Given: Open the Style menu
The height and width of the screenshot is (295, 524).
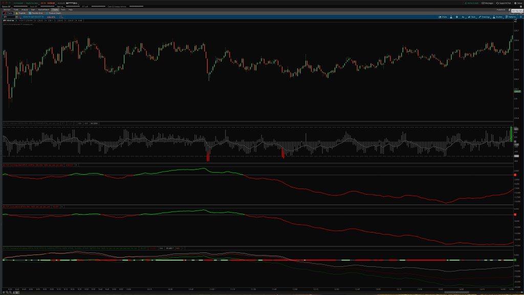Looking at the screenshot, I should [x=472, y=17].
